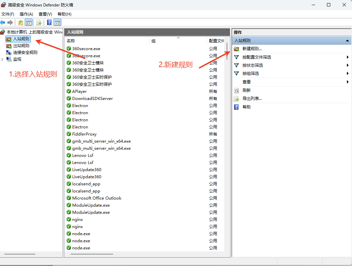Viewport: 352px width, 266px height.
Task: Open the 查看(V) menu
Action: pos(45,14)
